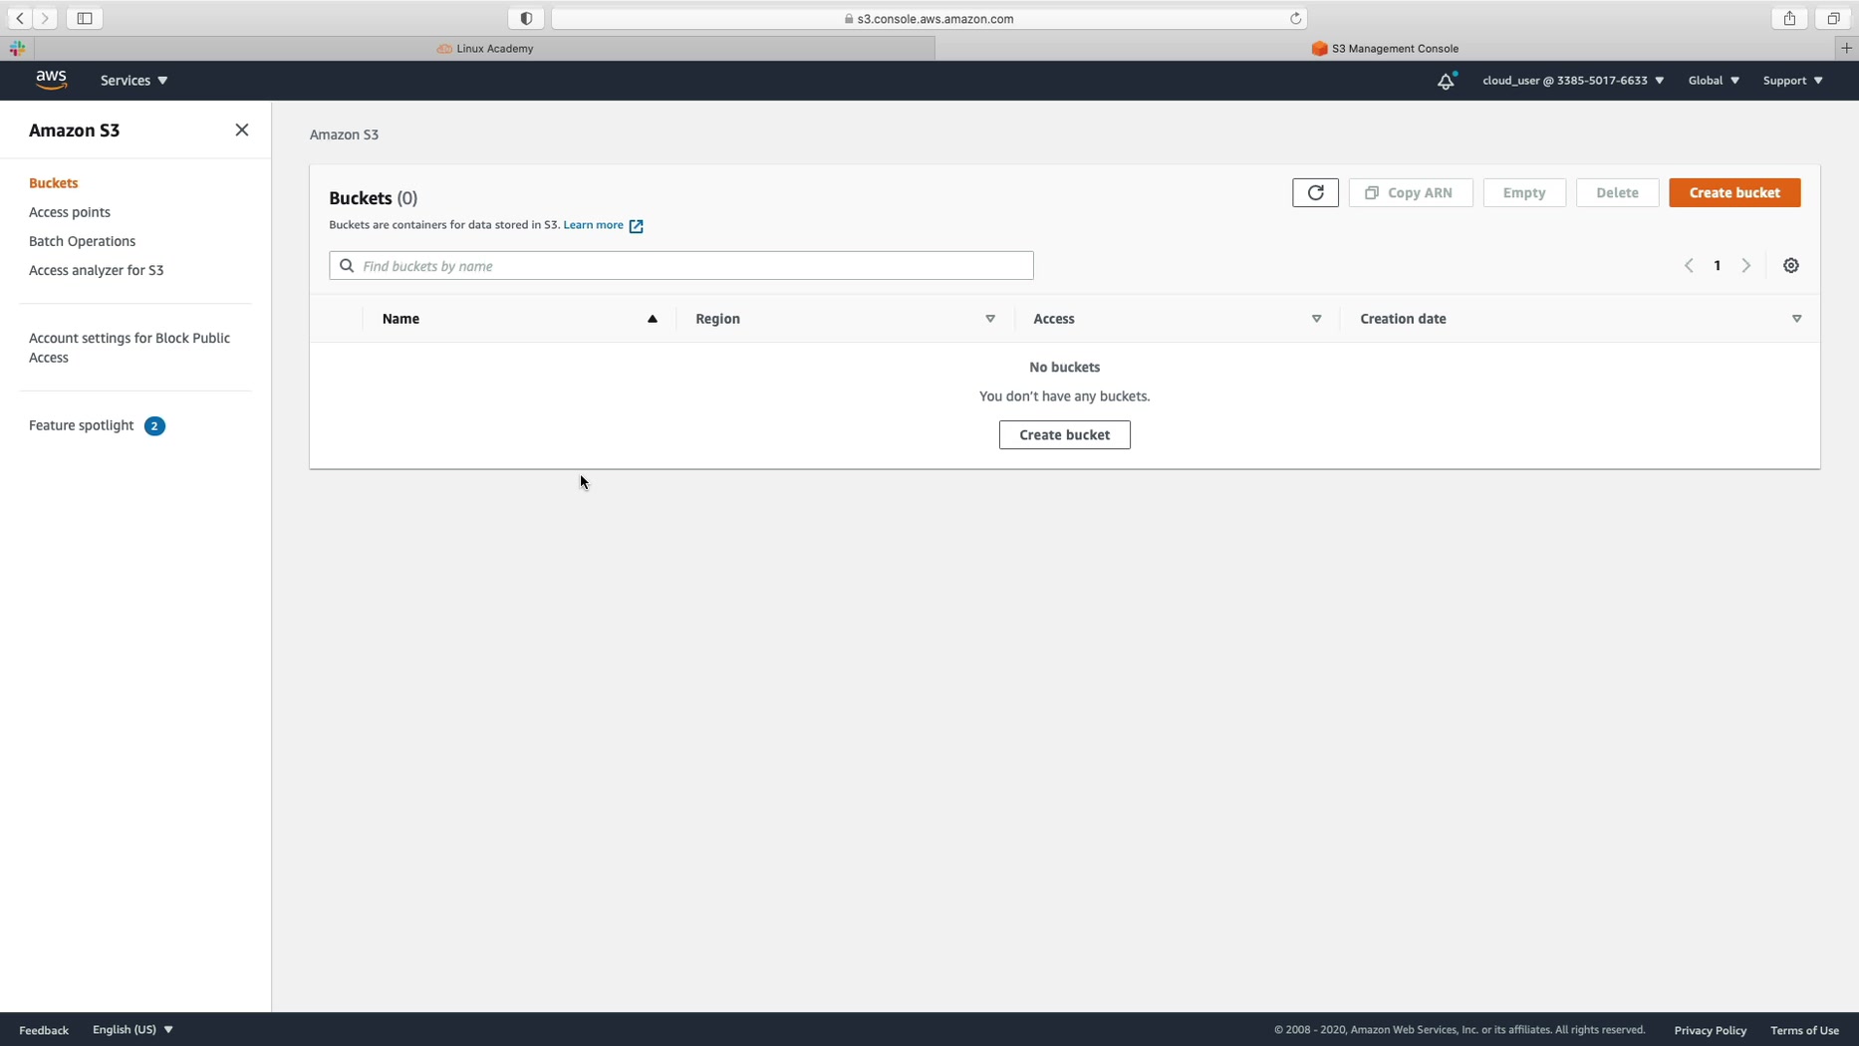Click the privacy shield icon
This screenshot has height=1046, width=1859.
coord(526,18)
